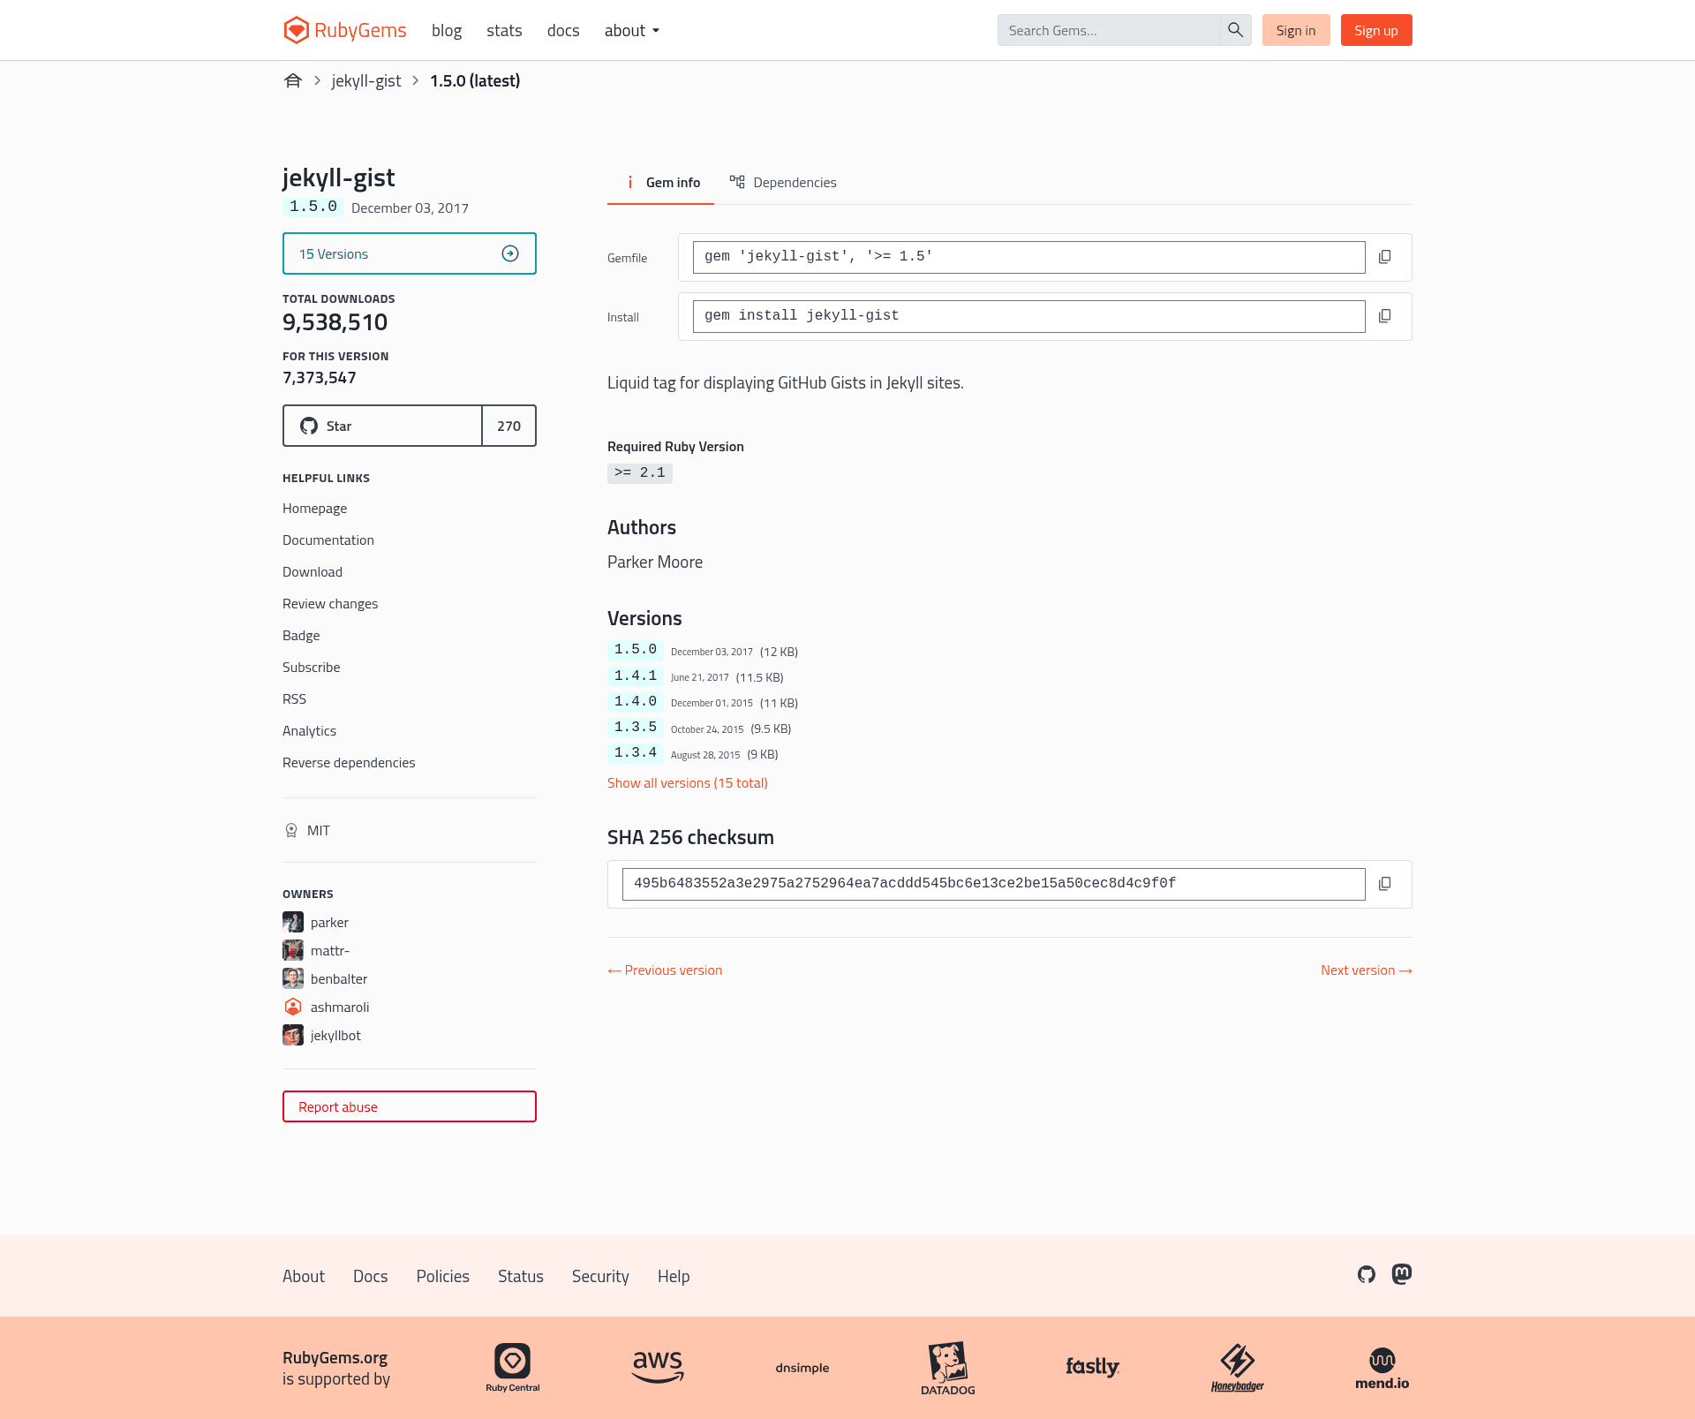This screenshot has width=1695, height=1419.
Task: Click benbalter's avatar
Action: coord(293,978)
